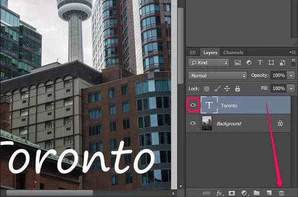Filter layers by type (T) icon
The width and height of the screenshot is (298, 197).
click(260, 62)
